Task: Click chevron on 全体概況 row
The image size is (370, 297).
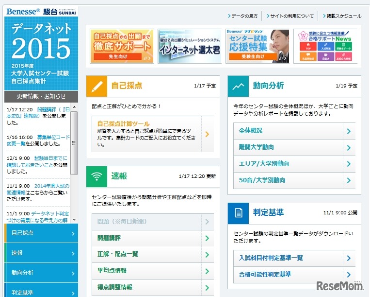Action: (x=349, y=131)
